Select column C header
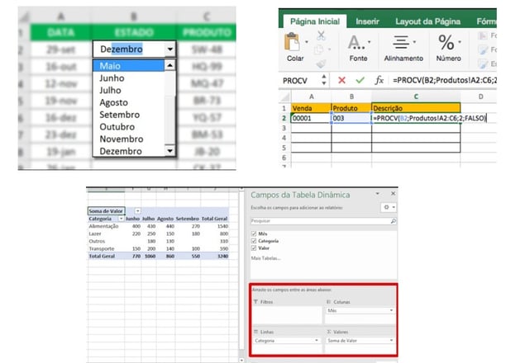The height and width of the screenshot is (363, 506). coord(416,97)
